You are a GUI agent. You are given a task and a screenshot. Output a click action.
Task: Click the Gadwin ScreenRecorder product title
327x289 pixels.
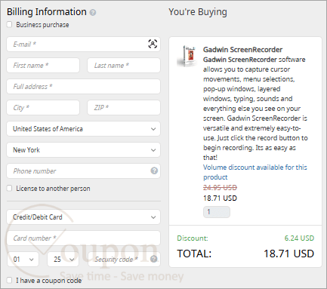click(x=242, y=50)
